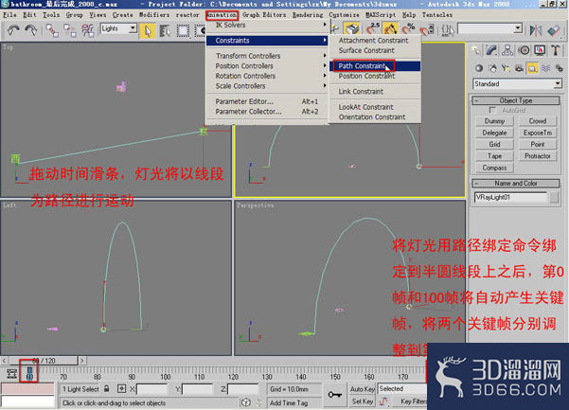Switch to the Modify command panel tab

click(x=491, y=50)
